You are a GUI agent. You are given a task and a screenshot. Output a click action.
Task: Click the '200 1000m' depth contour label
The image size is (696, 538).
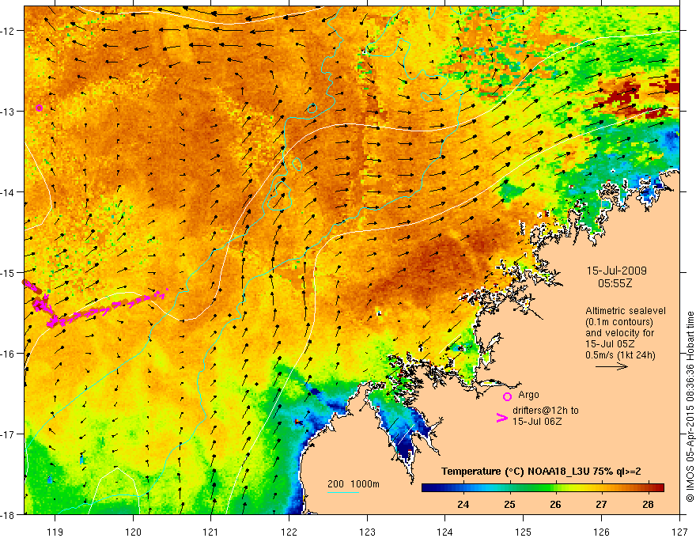click(x=354, y=484)
